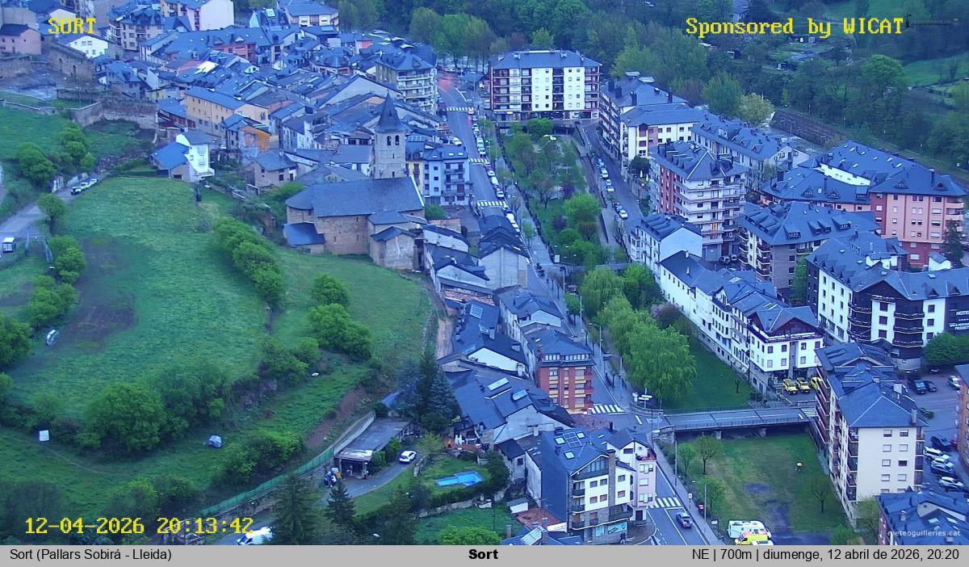Click the tall white apartment block at top
969x567 pixels.
tap(543, 86)
